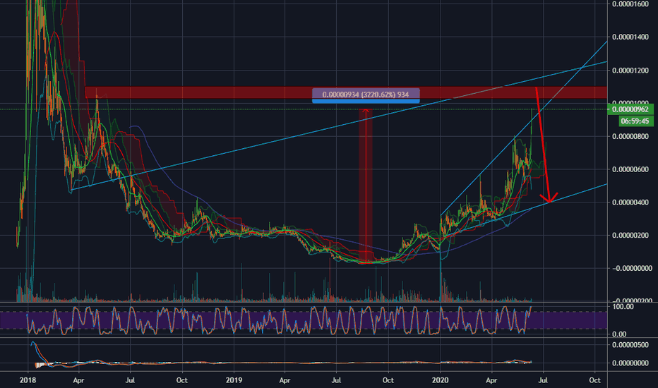Click the 2020 time axis label

click(x=440, y=380)
